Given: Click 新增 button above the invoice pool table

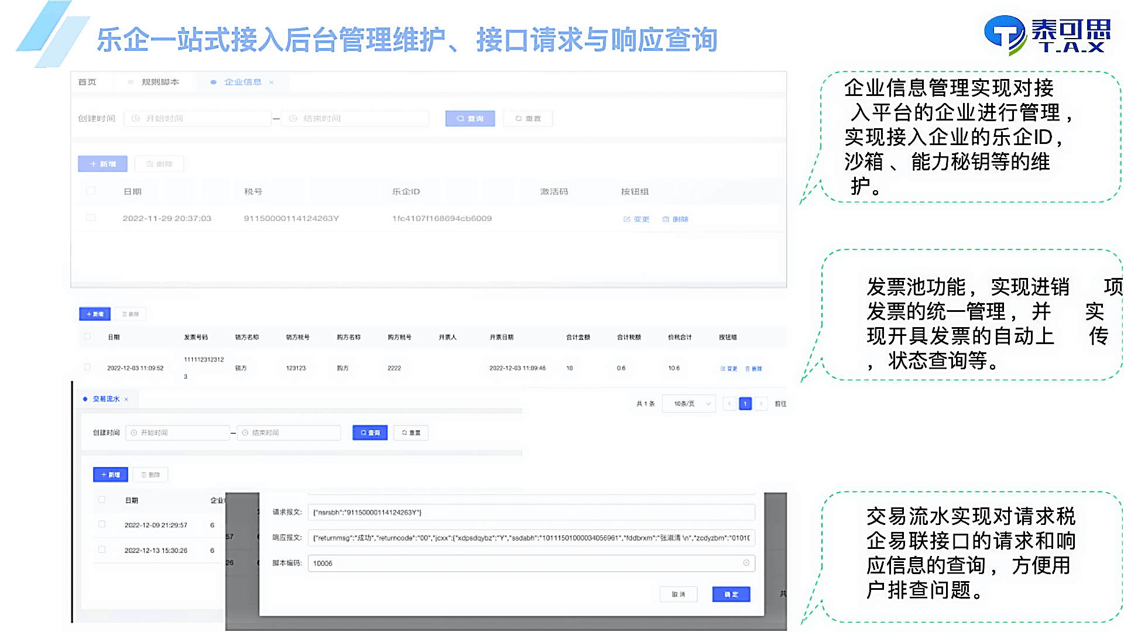Looking at the screenshot, I should (x=95, y=314).
